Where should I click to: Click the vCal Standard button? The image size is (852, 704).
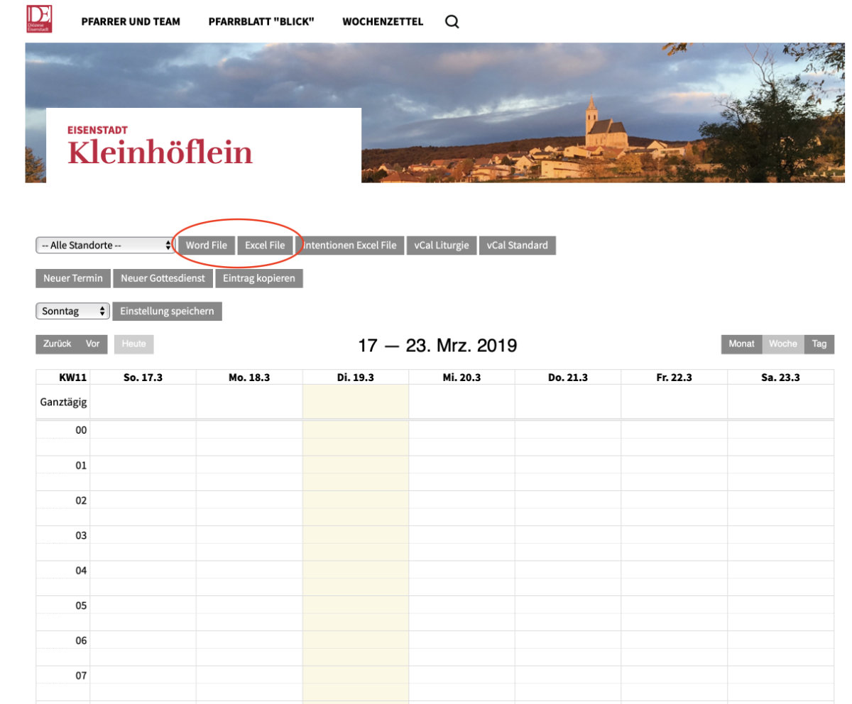coord(518,245)
